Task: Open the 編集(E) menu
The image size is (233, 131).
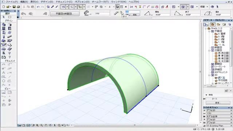Action: point(24,2)
